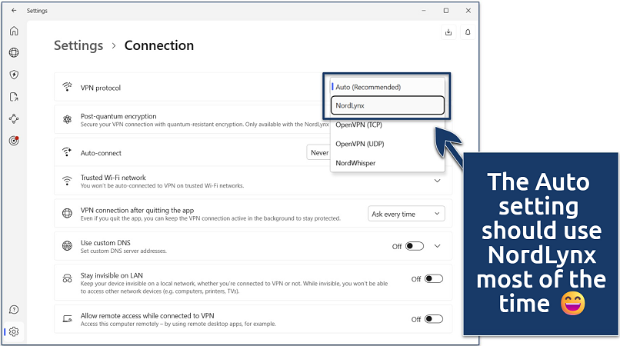Viewport: 620px width, 346px height.
Task: Select NordLynx from protocol list
Action: 388,105
